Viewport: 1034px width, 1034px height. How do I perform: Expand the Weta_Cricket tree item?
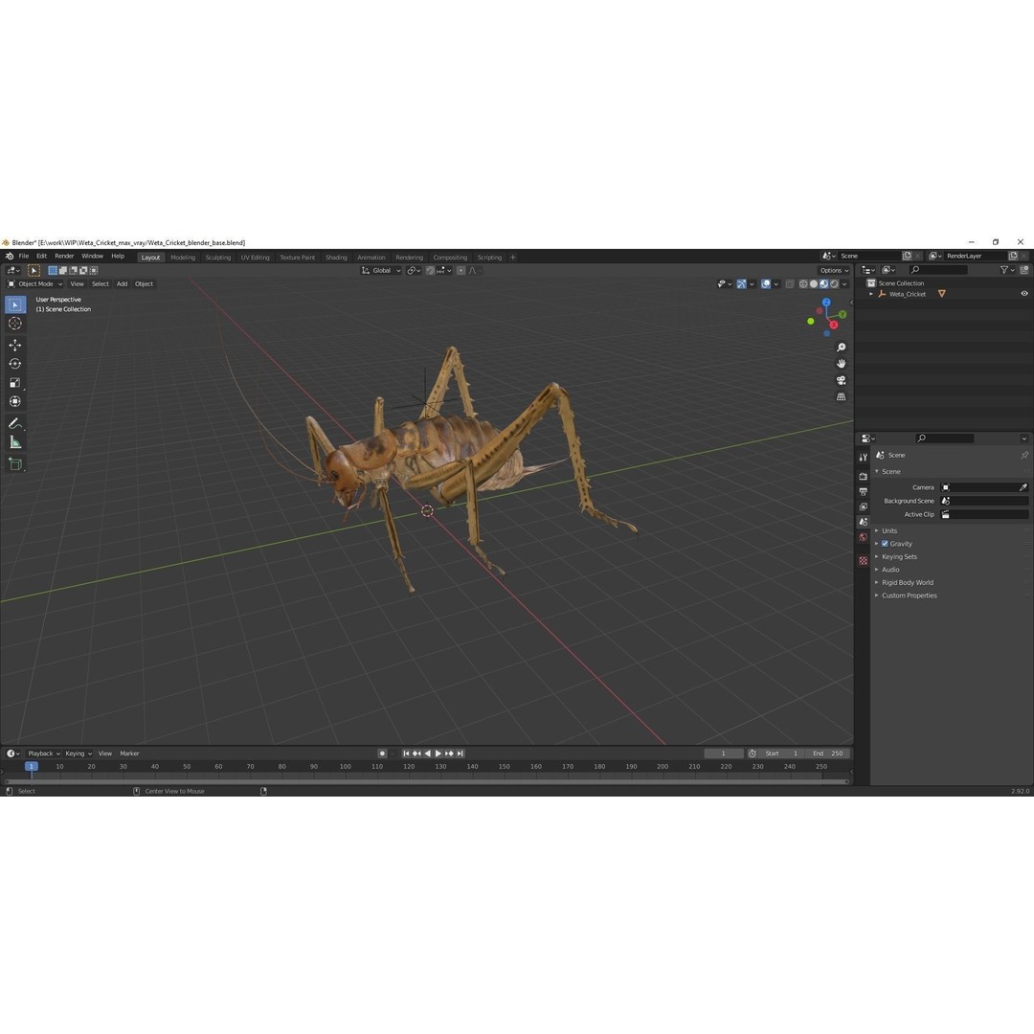[x=871, y=294]
